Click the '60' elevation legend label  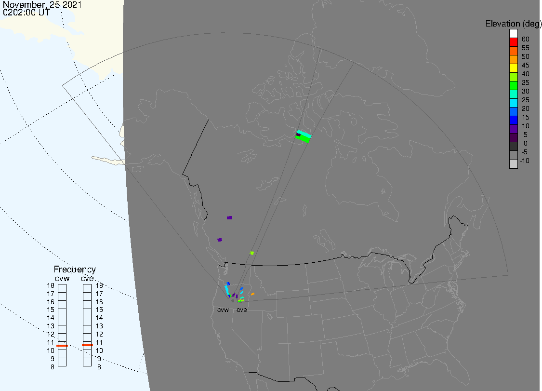tap(526, 39)
